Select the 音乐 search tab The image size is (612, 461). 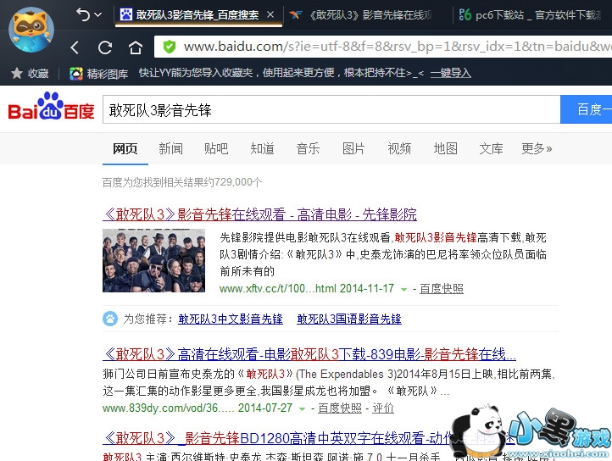coord(308,148)
